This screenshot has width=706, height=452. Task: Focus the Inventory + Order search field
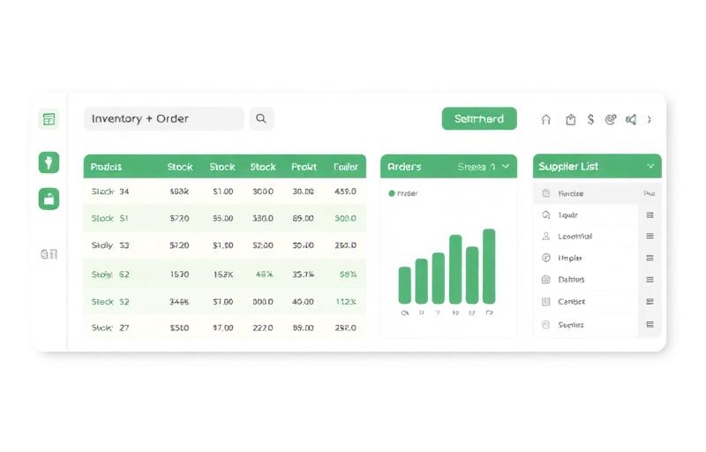pos(164,119)
